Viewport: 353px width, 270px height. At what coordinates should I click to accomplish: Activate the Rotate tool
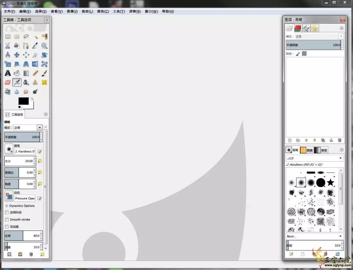point(44,55)
